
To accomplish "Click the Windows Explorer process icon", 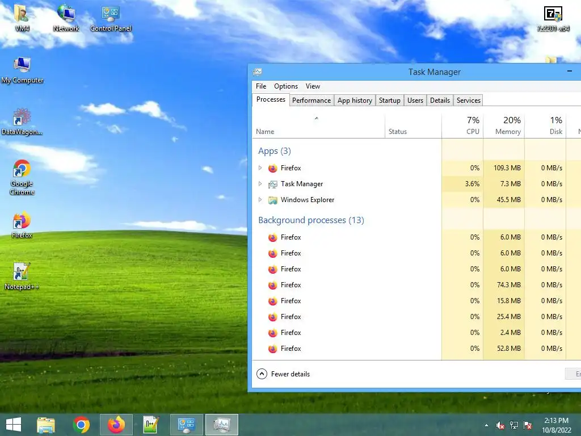I will coord(273,200).
